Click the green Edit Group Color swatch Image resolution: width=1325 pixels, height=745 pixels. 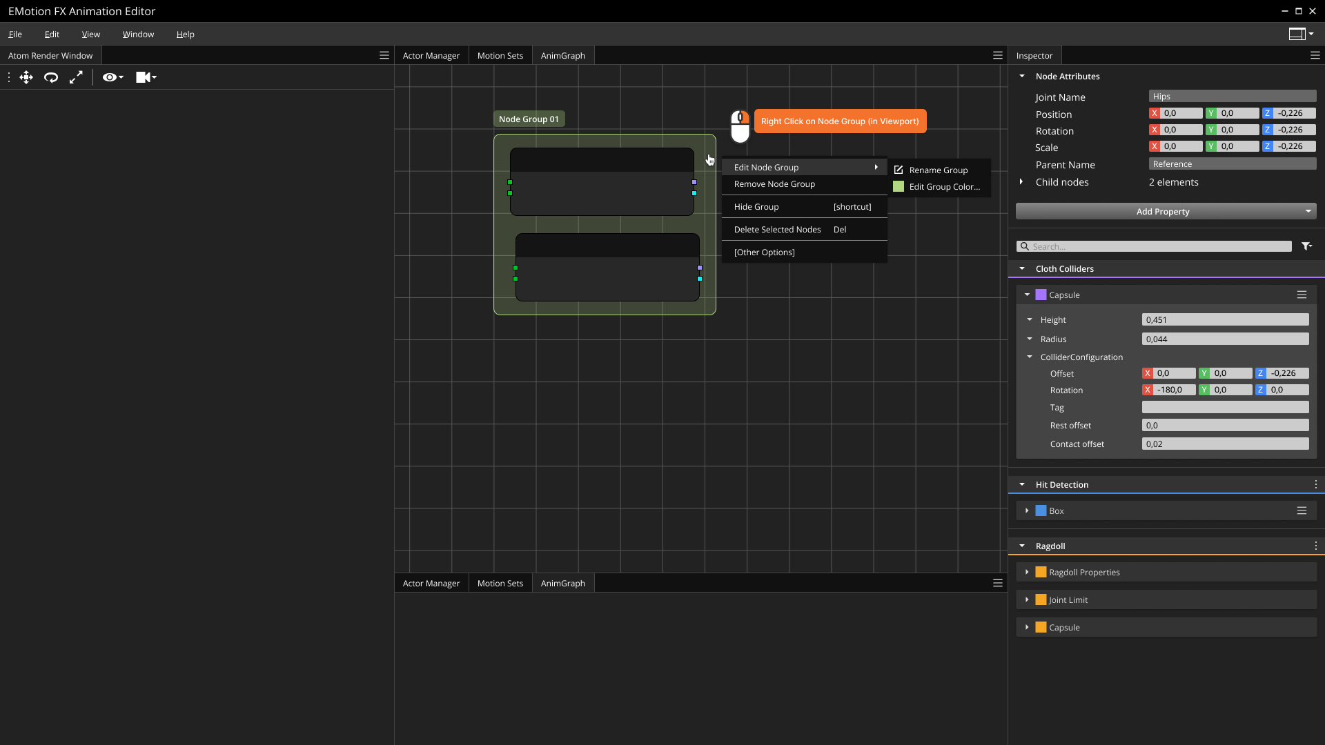899,186
